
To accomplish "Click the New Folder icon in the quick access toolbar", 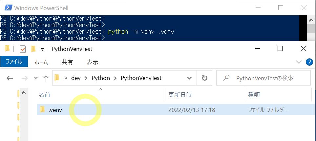I will (33, 49).
